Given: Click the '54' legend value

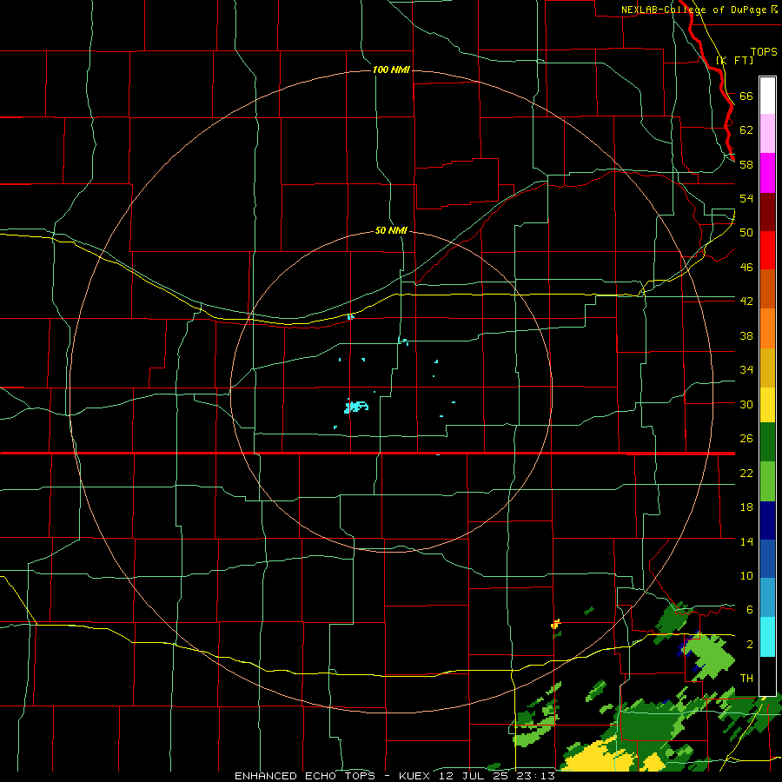Looking at the screenshot, I should click(x=746, y=198).
